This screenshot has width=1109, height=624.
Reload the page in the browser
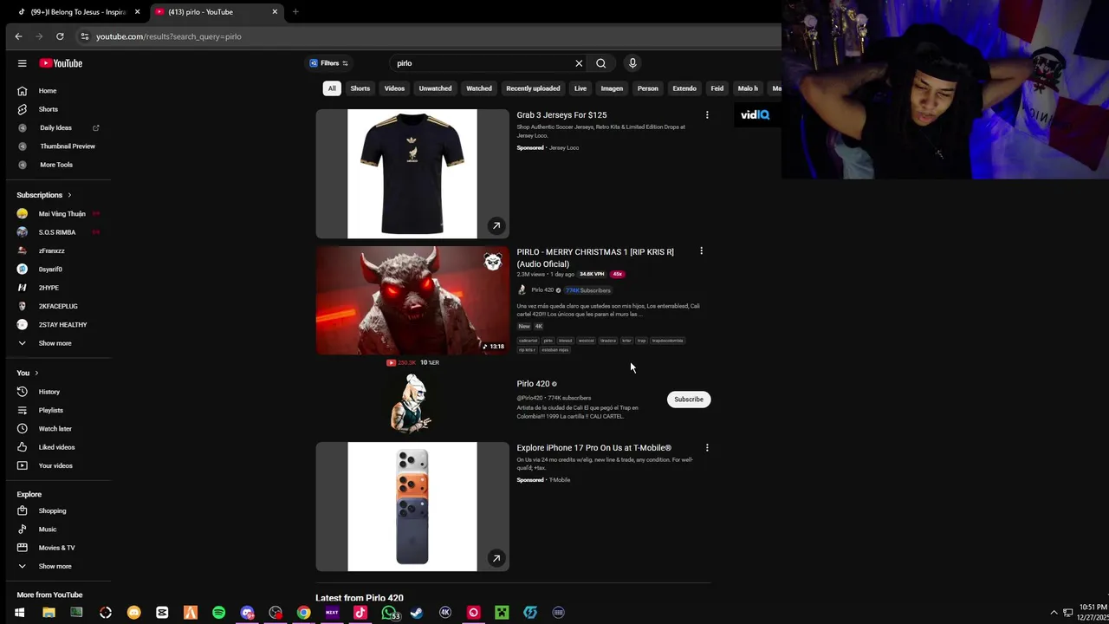(x=60, y=36)
